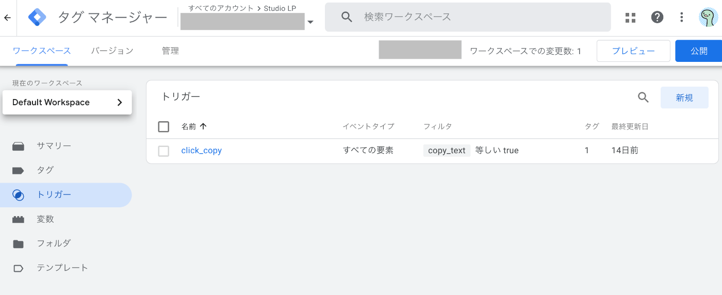The width and height of the screenshot is (722, 295).
Task: Click the 等しい true filter text
Action: 497,151
